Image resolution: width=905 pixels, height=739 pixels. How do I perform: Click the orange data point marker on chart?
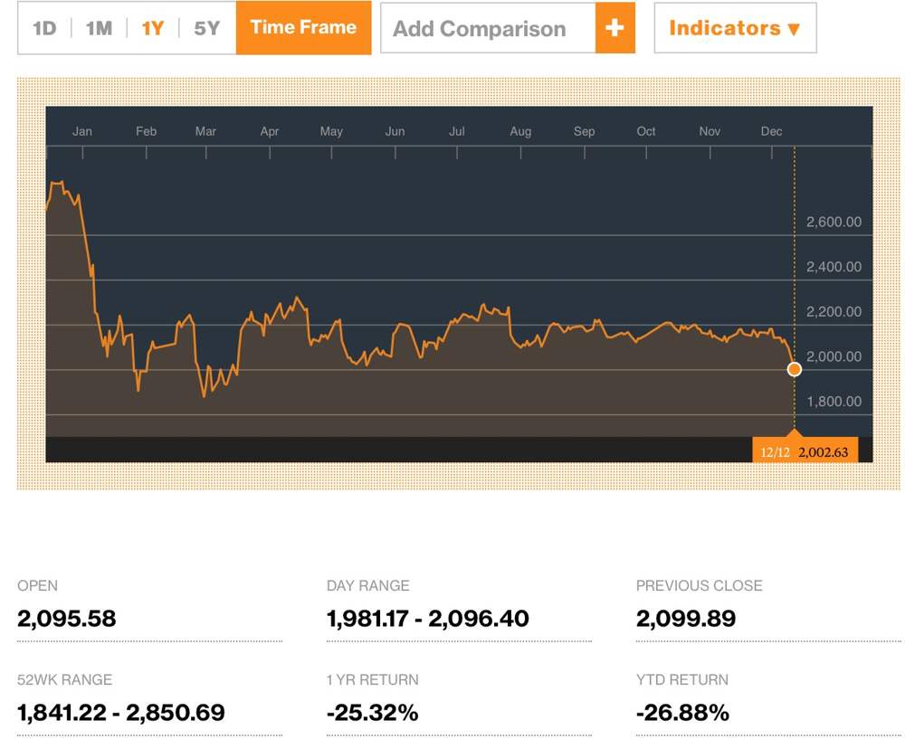coord(795,369)
